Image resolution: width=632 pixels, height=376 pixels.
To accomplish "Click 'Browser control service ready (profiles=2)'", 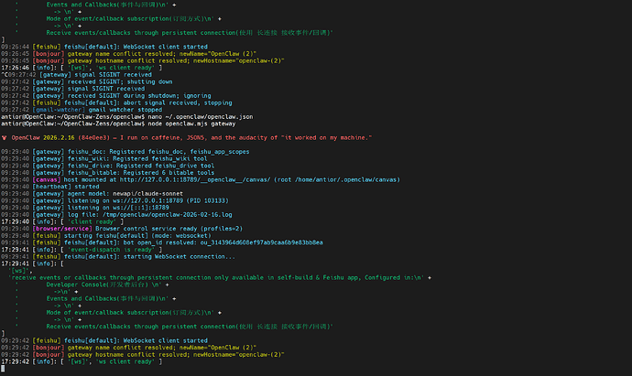I will pyautogui.click(x=169, y=229).
